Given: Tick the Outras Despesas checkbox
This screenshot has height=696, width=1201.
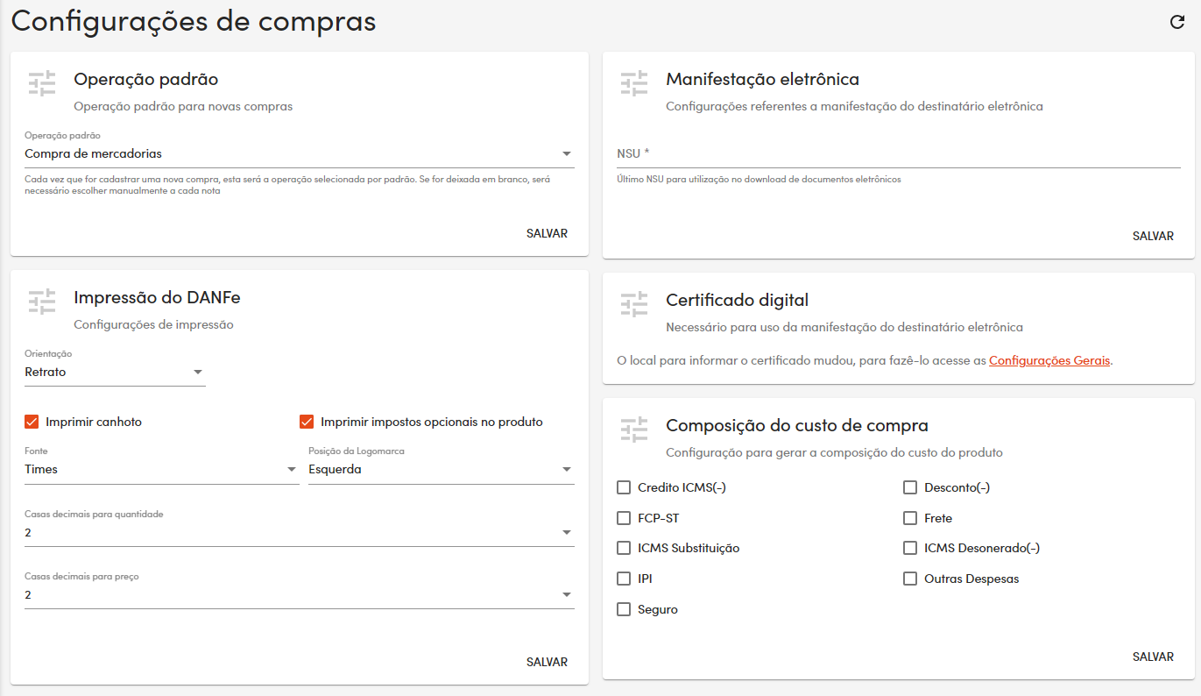Looking at the screenshot, I should pyautogui.click(x=910, y=579).
